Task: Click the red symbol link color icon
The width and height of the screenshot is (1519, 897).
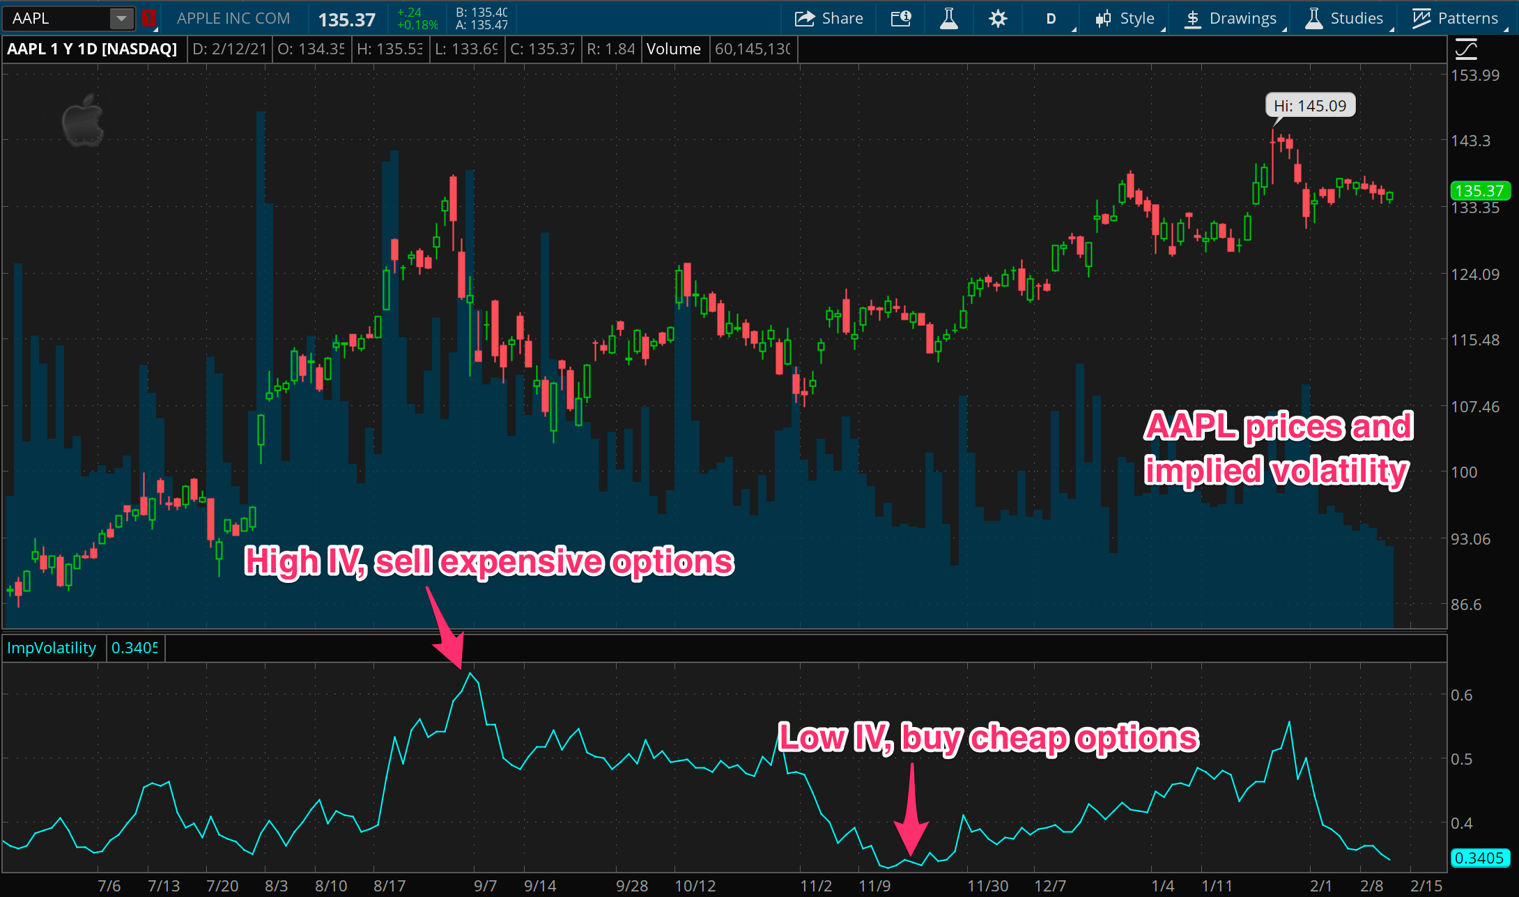Action: coord(148,19)
